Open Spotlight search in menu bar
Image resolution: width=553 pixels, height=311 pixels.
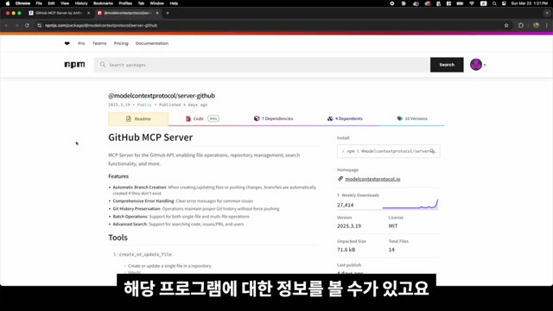point(494,3)
